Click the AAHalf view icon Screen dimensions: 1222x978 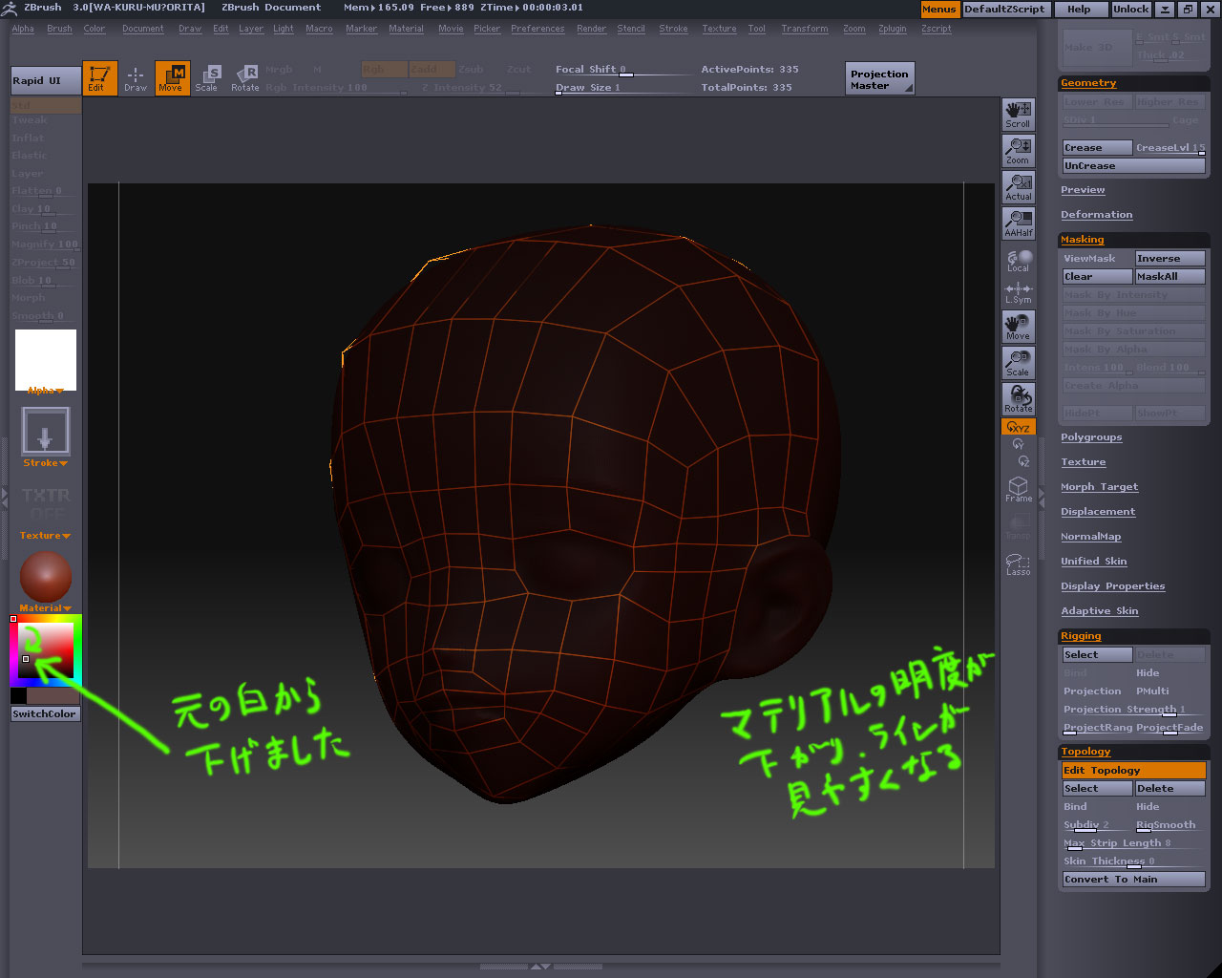pos(1019,223)
